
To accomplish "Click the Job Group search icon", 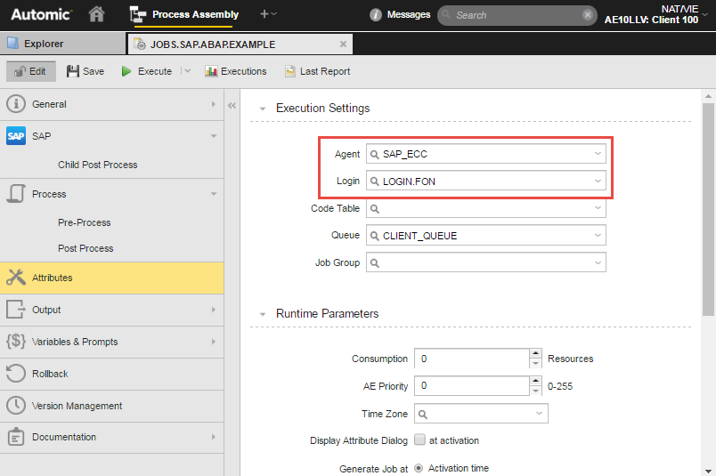I will coord(374,263).
